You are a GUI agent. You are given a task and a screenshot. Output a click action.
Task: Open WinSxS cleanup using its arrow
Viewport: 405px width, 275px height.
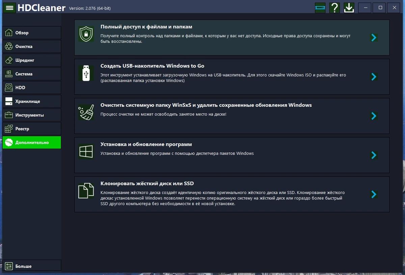pos(374,116)
